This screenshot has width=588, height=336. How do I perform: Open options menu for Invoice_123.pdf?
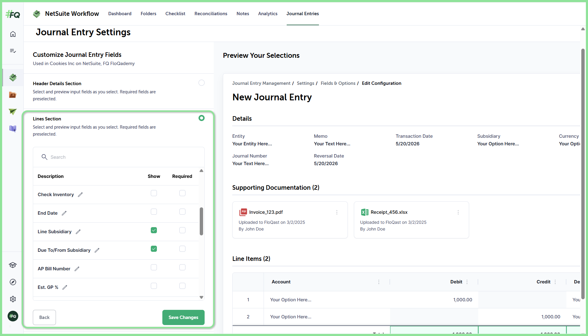point(337,212)
